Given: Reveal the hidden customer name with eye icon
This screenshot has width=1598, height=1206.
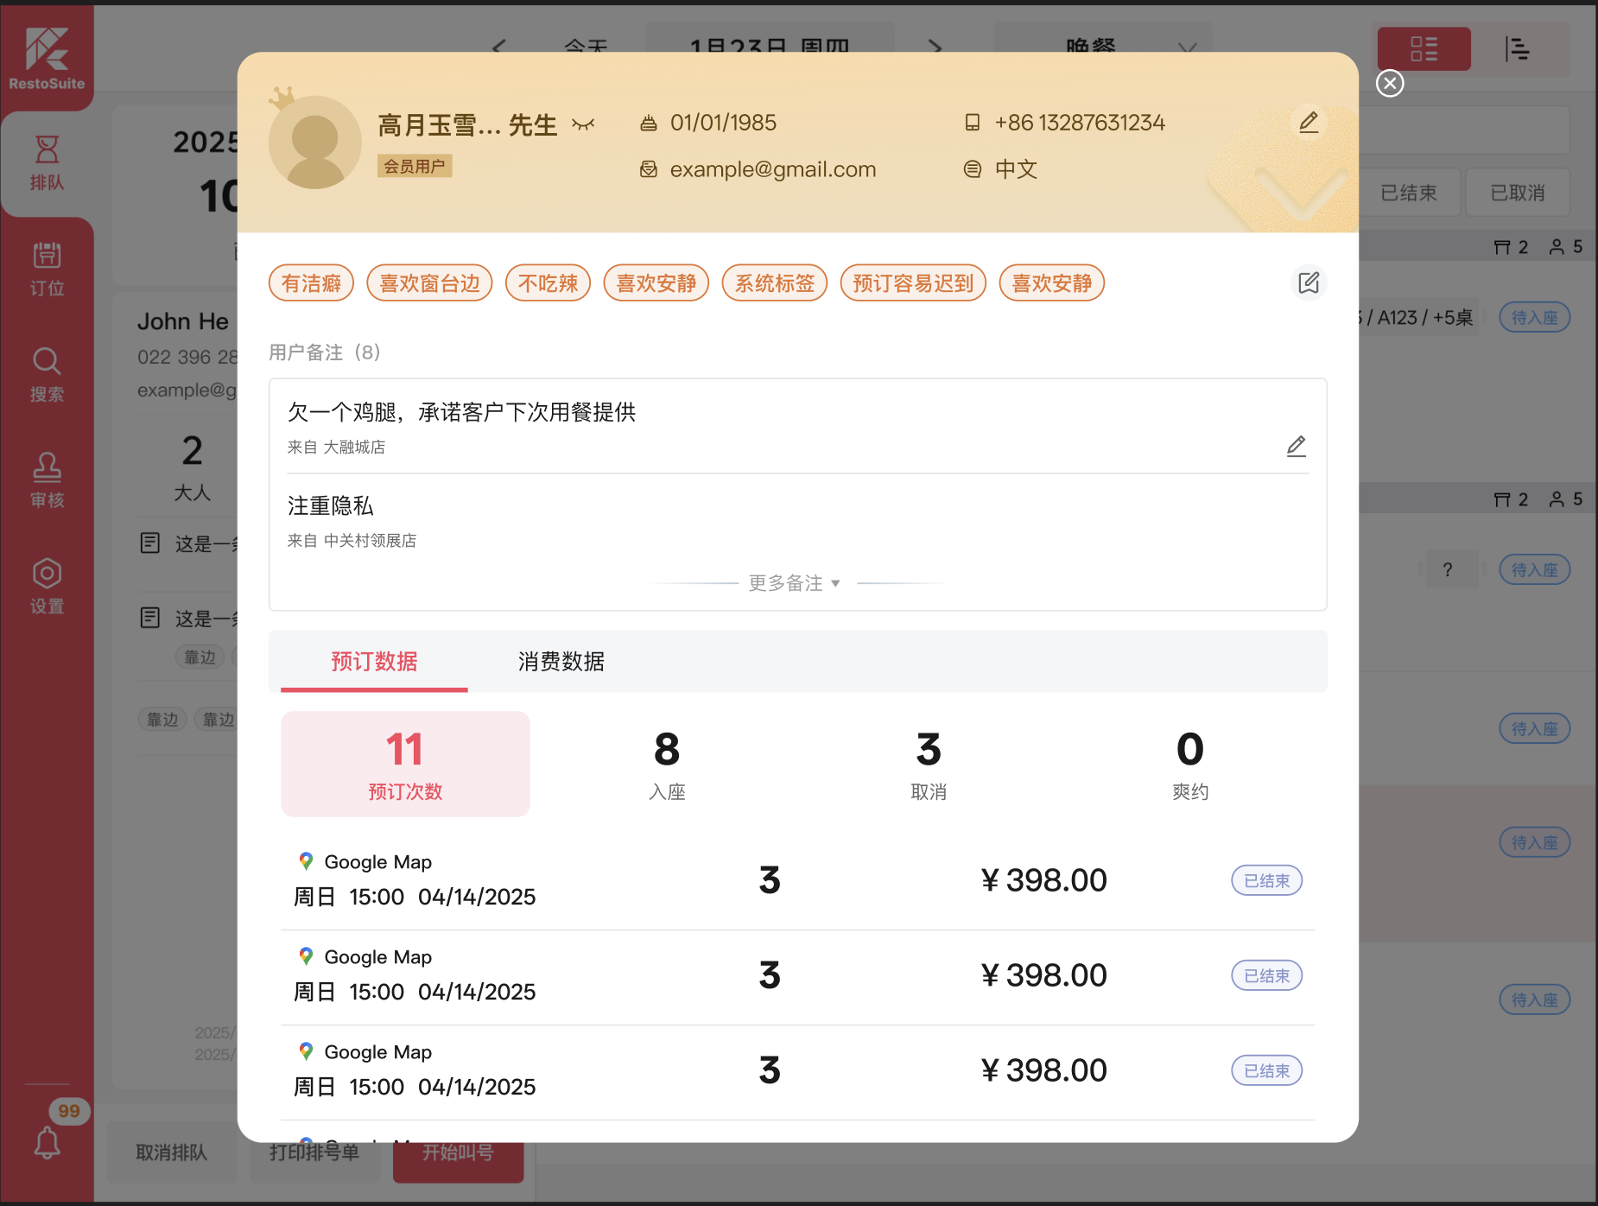Looking at the screenshot, I should (583, 125).
